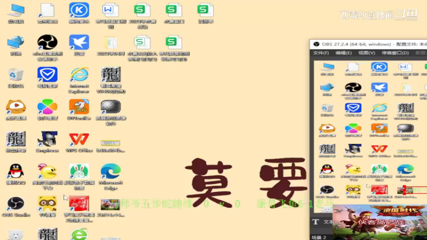Open the 编辑(E) menu in OBS
This screenshot has width=427, height=240.
click(343, 53)
